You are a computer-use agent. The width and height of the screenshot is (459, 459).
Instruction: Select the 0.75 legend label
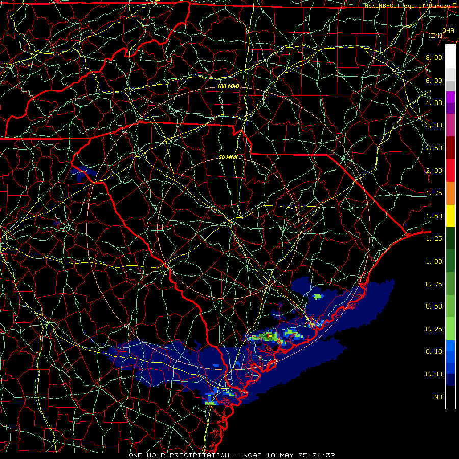434,284
